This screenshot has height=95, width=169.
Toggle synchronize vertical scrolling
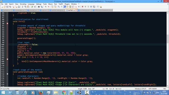pos(52,7)
